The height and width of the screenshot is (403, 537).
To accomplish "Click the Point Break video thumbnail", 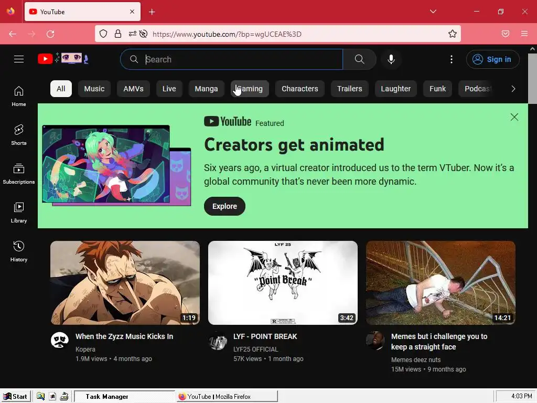I will coord(283,283).
